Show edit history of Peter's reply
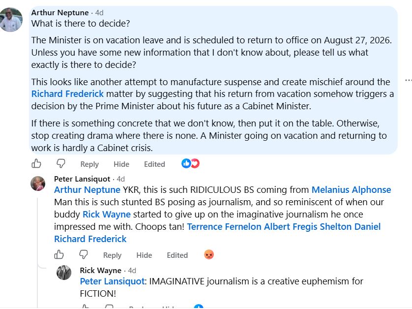Screen dimensions: 412x309 click(x=177, y=255)
